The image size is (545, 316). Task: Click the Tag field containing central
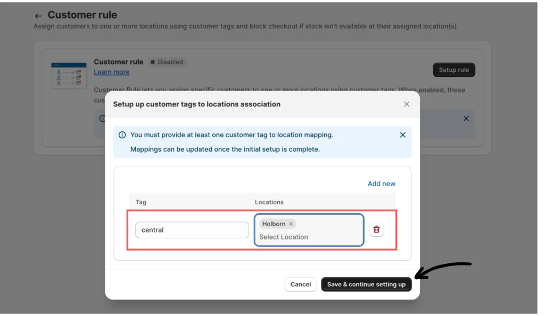192,230
